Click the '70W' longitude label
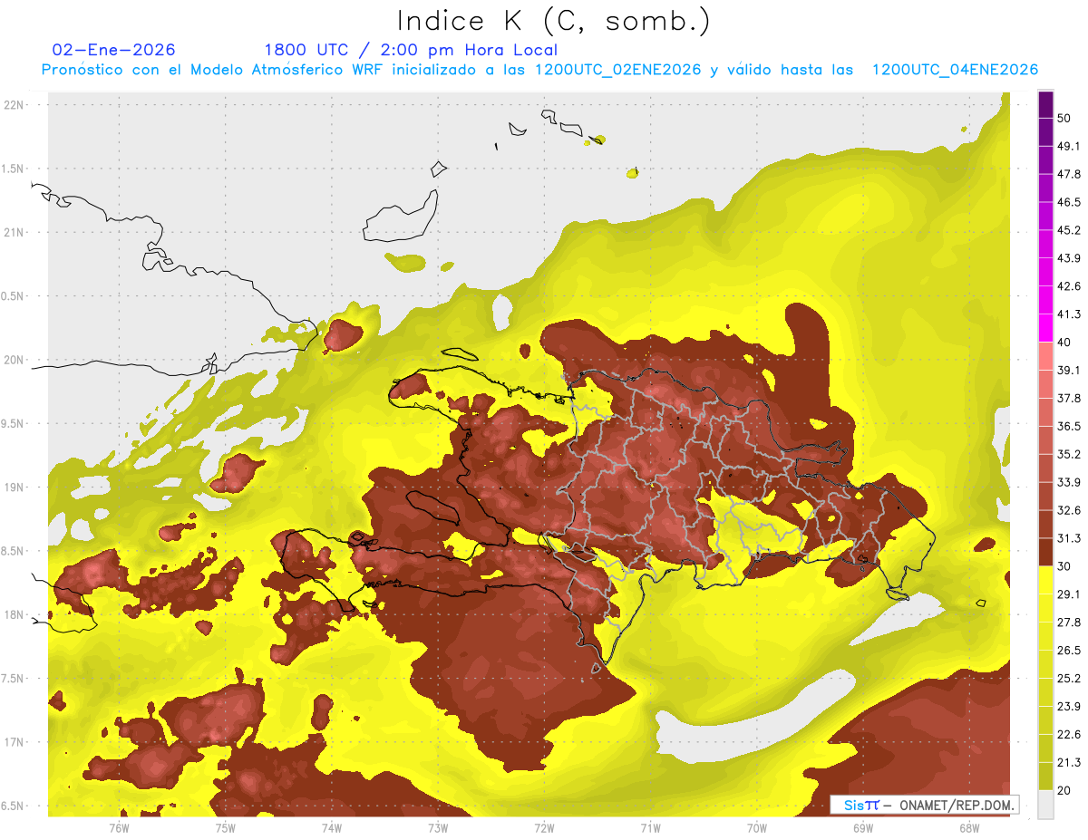 click(757, 827)
